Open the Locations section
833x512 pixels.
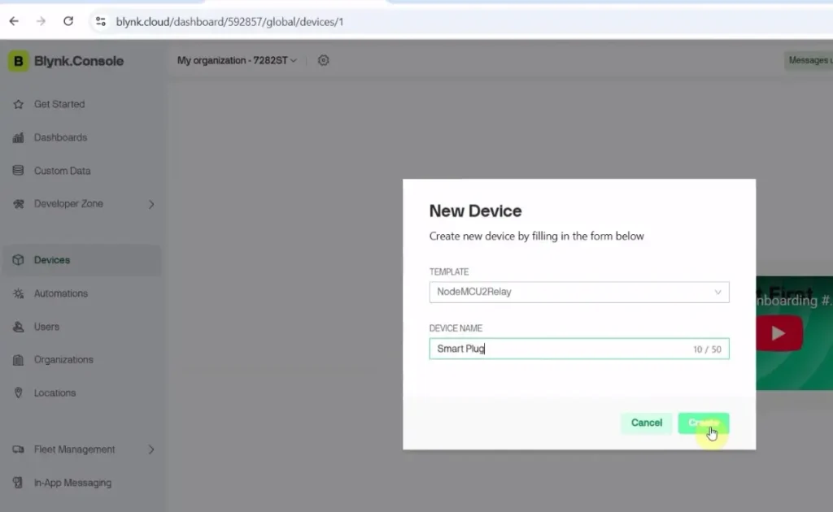point(55,393)
